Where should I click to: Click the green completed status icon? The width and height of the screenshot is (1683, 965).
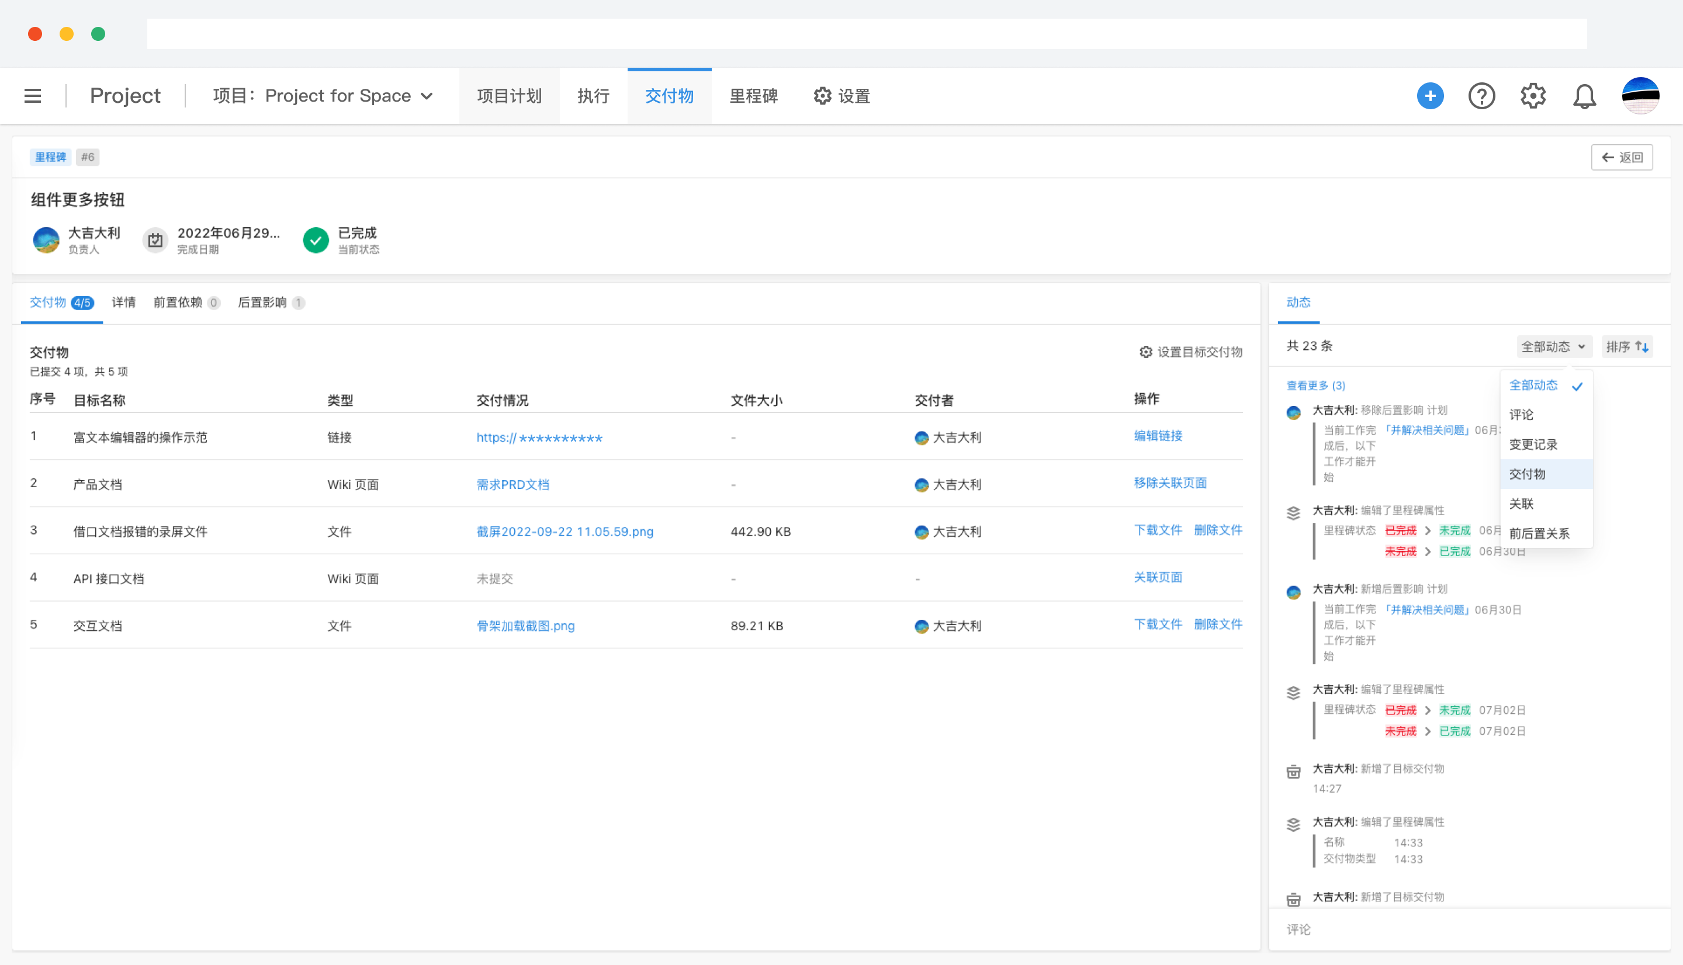coord(316,240)
